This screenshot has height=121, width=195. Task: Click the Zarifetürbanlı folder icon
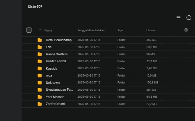pyautogui.click(x=40, y=104)
